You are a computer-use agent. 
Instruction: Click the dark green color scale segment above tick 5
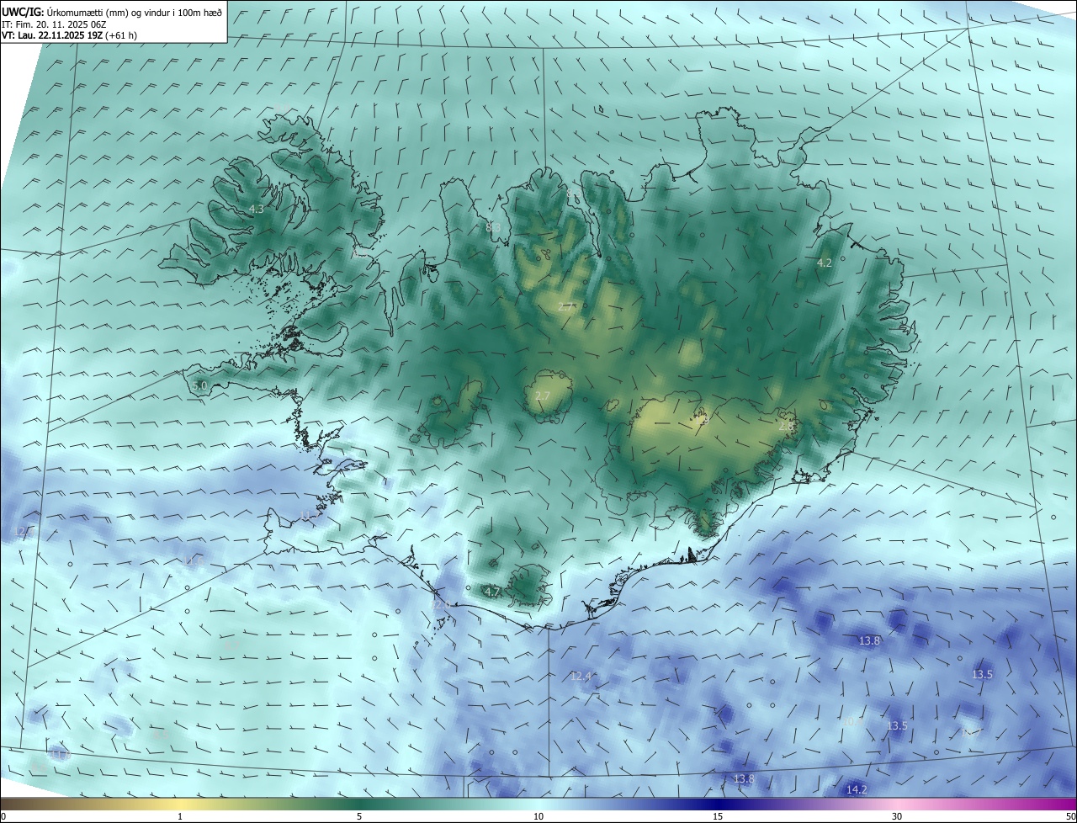(x=359, y=804)
